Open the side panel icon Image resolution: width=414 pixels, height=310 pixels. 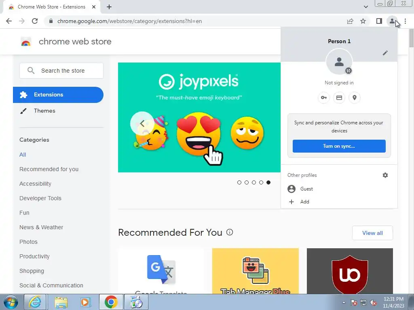[379, 21]
